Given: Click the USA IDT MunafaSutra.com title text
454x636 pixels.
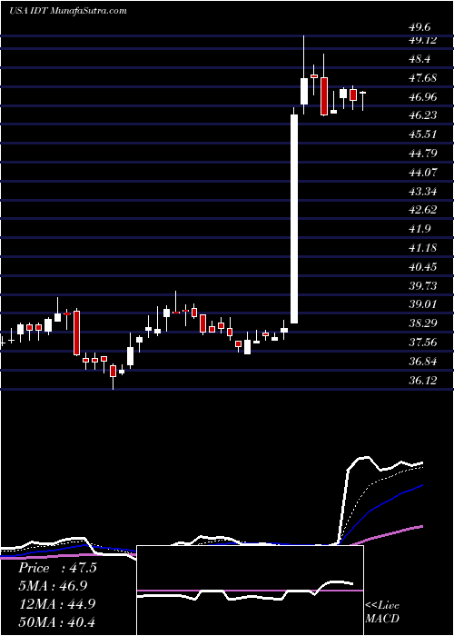Looking at the screenshot, I should 68,11.
